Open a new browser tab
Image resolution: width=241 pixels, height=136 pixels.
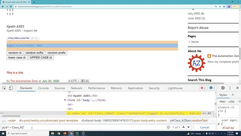34,2
